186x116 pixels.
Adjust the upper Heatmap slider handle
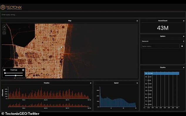pos(5,73)
